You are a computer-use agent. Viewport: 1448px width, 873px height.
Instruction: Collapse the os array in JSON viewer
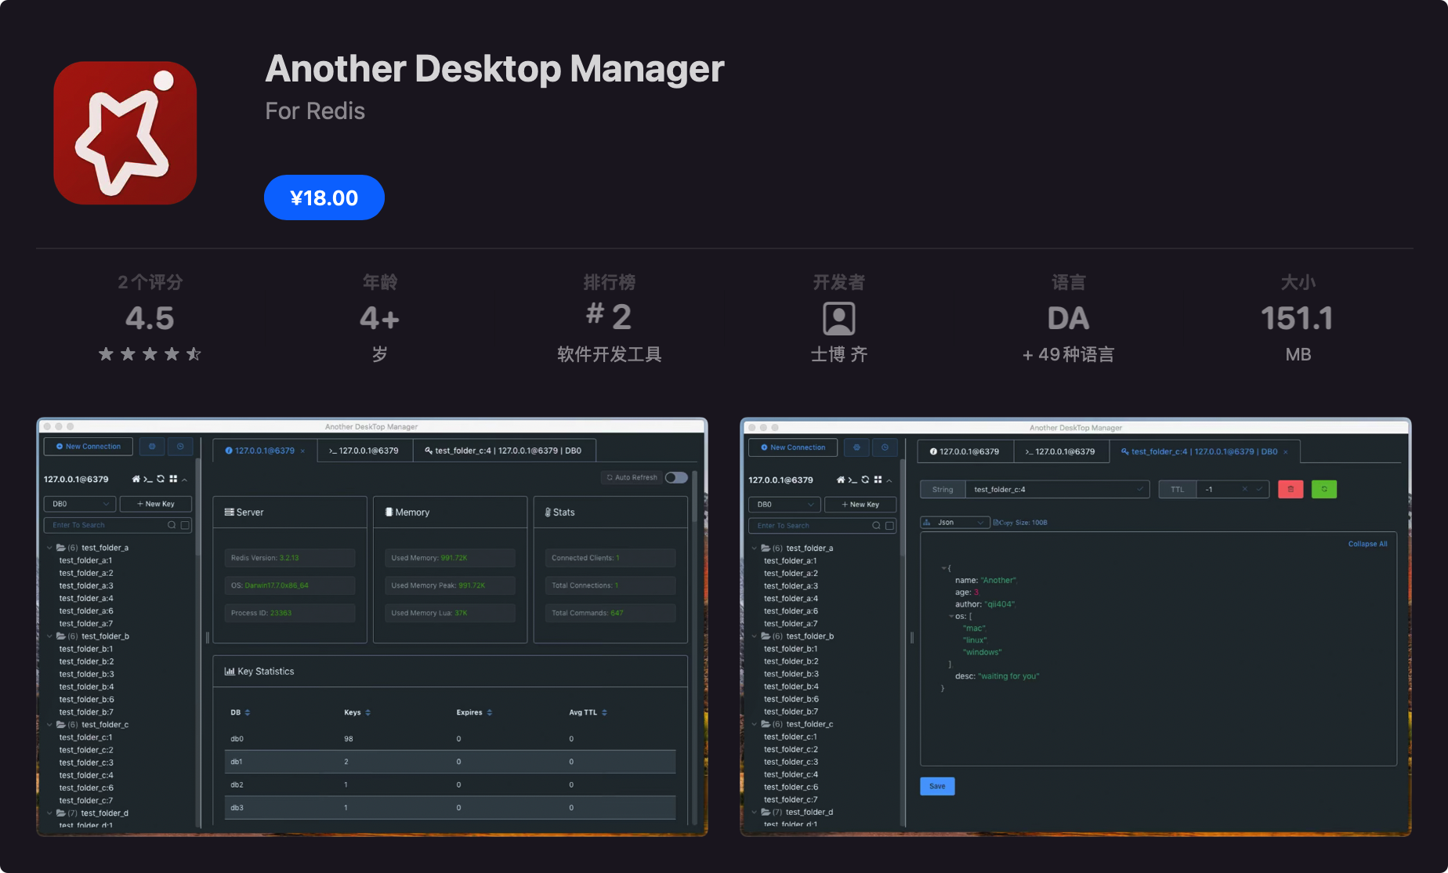click(951, 616)
